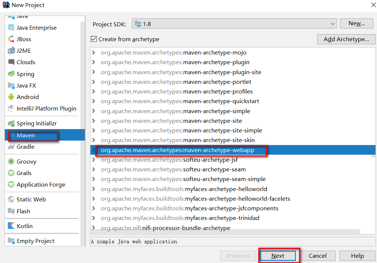Expand the maven-archetype-plugin-site entry
The image size is (377, 263).
[x=94, y=72]
